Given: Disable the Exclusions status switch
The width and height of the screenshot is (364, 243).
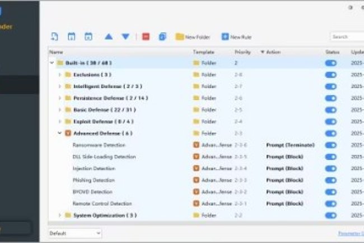Looking at the screenshot, I should pyautogui.click(x=331, y=74).
